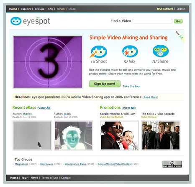This screenshot has height=187, width=195.
Task: Click Home in the footer
Action: (14, 178)
